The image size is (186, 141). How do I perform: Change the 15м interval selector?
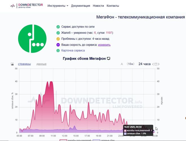(131, 64)
